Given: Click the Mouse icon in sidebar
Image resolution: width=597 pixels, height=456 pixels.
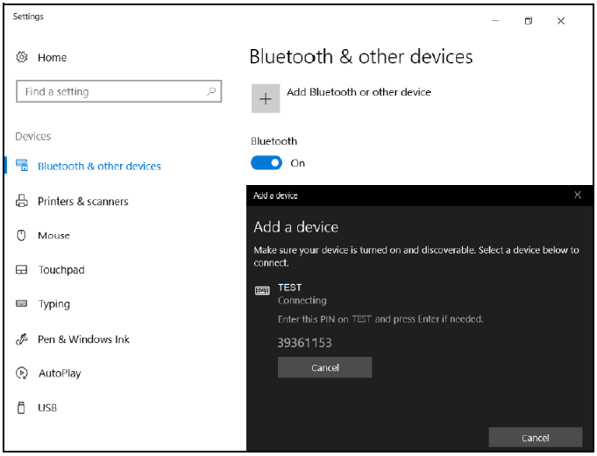Looking at the screenshot, I should click(22, 236).
